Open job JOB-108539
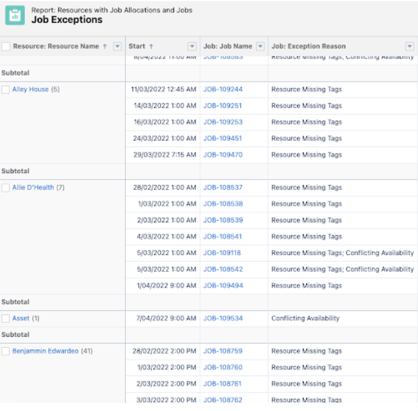The height and width of the screenshot is (411, 418). click(x=223, y=220)
